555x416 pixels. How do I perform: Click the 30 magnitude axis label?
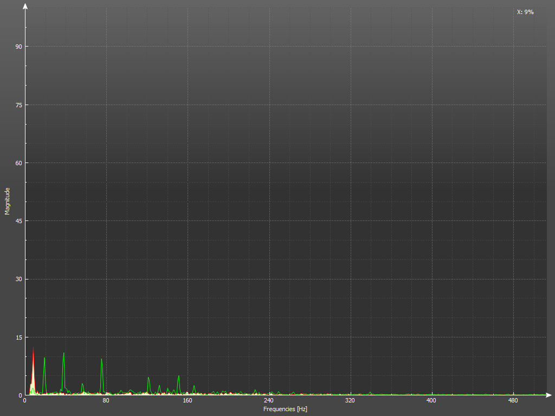(18, 279)
